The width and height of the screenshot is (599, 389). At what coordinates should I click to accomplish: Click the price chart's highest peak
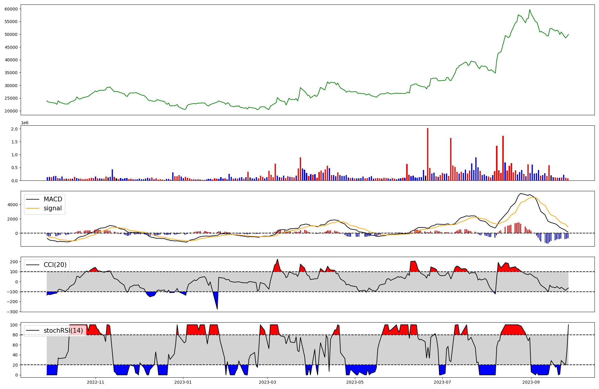[x=530, y=10]
